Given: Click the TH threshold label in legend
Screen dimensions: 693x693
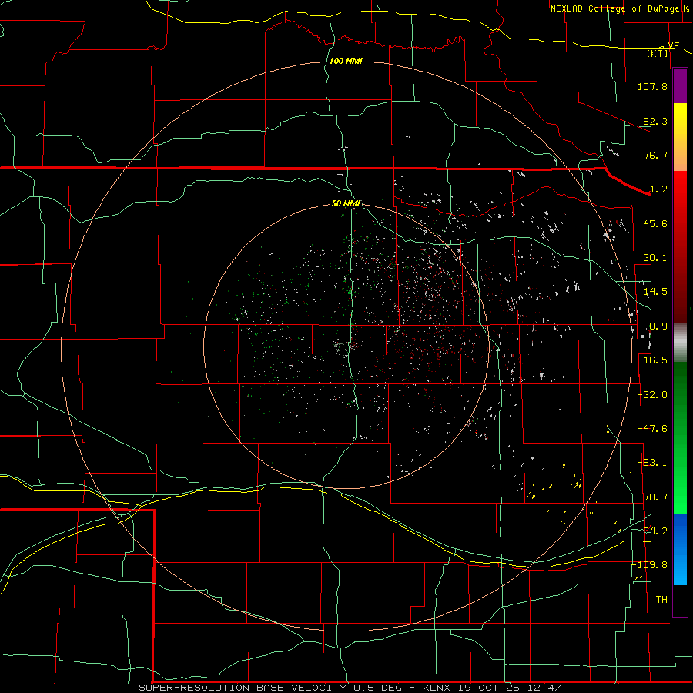Looking at the screenshot, I should pos(661,600).
